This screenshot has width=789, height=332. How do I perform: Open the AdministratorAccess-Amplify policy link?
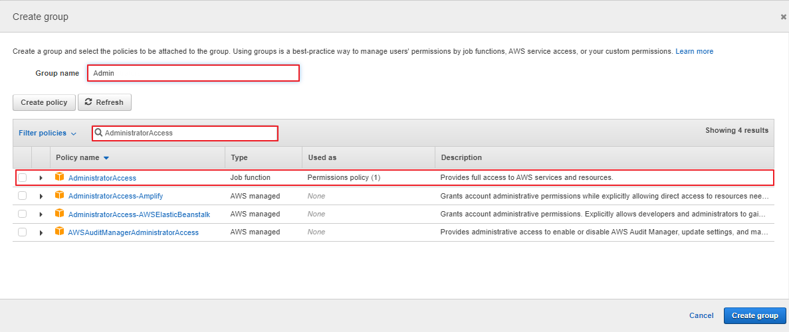click(116, 196)
